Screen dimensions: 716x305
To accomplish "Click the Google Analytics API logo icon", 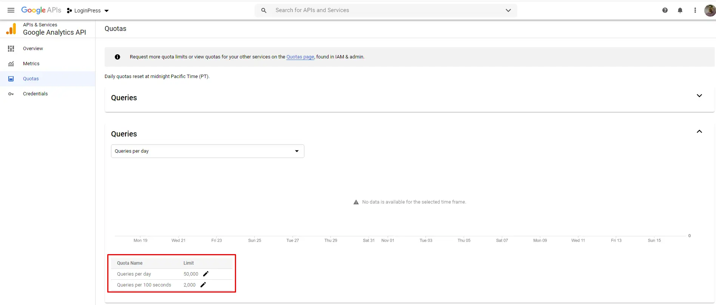I will (11, 29).
